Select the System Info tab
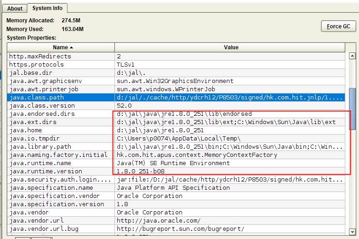This screenshot has width=359, height=239. 47,8
